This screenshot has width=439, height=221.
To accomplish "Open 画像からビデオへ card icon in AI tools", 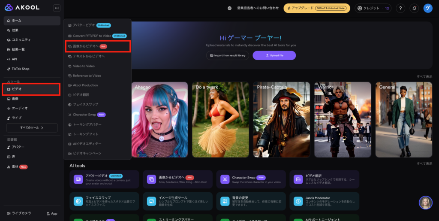I will coord(152,179).
